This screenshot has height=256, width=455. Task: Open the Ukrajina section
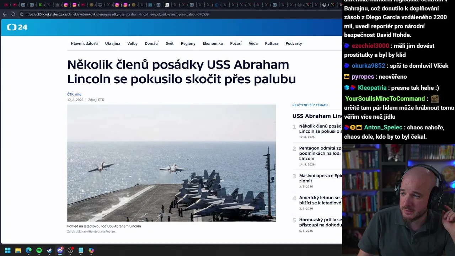[113, 43]
